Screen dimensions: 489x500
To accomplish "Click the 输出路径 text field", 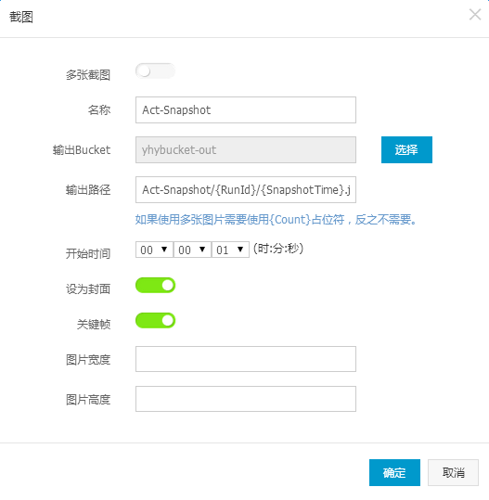I will 246,190.
